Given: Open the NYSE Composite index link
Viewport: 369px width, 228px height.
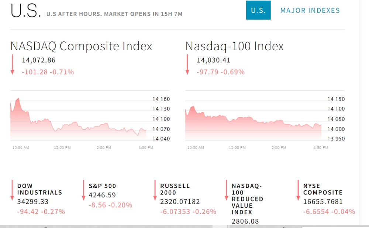Looking at the screenshot, I should 323,189.
